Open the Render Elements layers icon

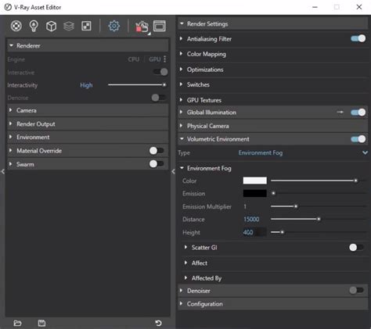(x=69, y=26)
